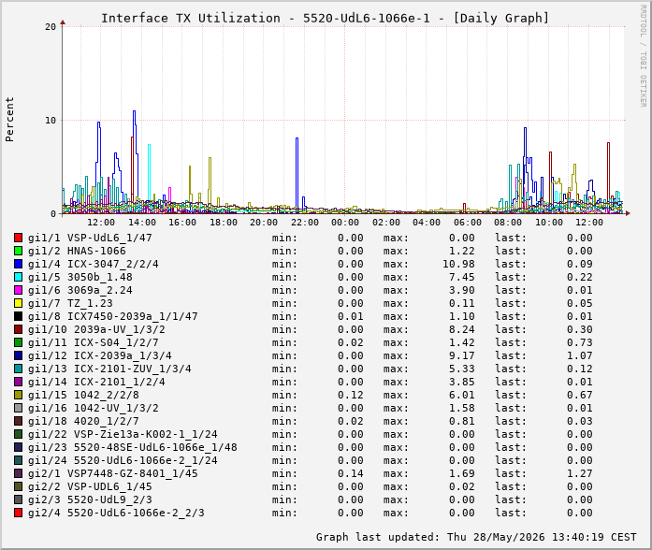The height and width of the screenshot is (550, 652).
Task: Click the dark teal swatch for gi1/24 5520-UdL6-1066e-2_1/24
Action: pyautogui.click(x=18, y=460)
